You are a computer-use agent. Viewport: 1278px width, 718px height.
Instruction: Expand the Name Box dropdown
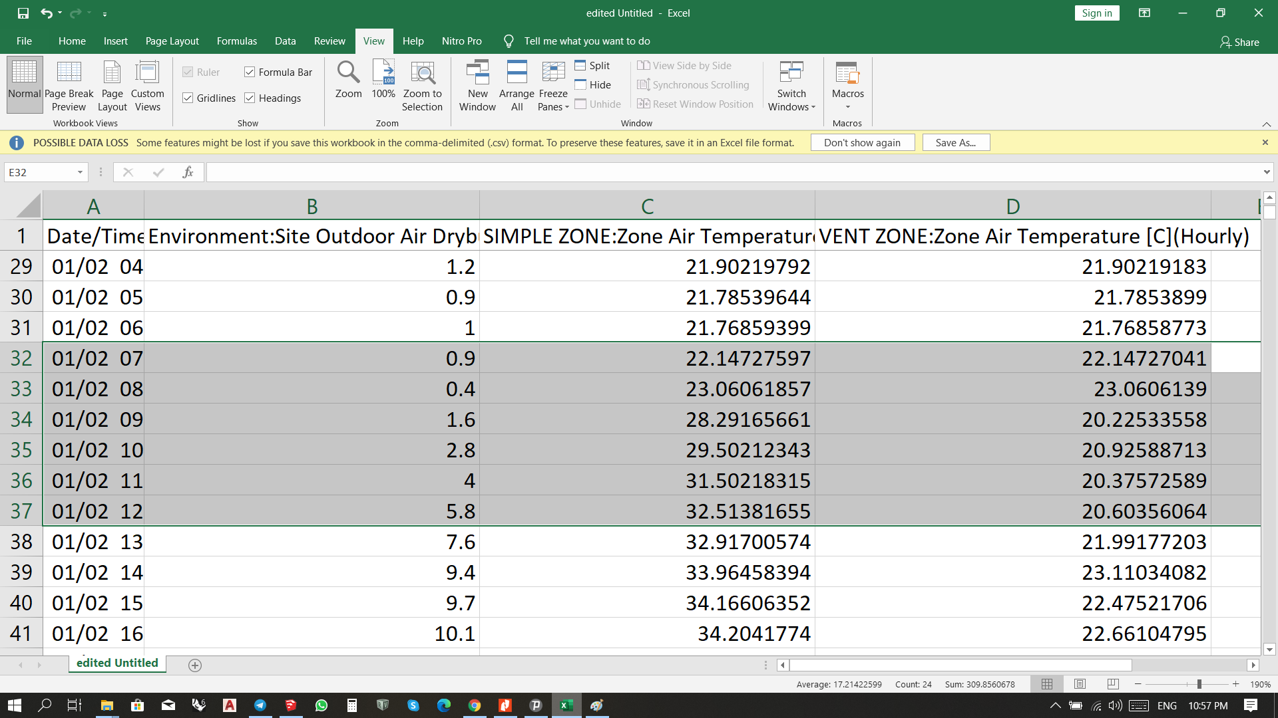point(80,172)
